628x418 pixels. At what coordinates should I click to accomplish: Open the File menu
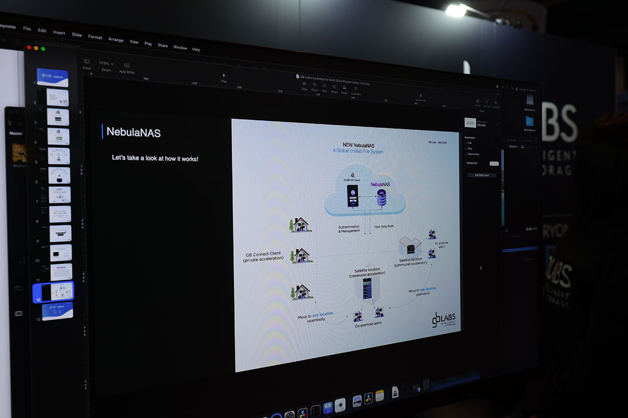[27, 28]
